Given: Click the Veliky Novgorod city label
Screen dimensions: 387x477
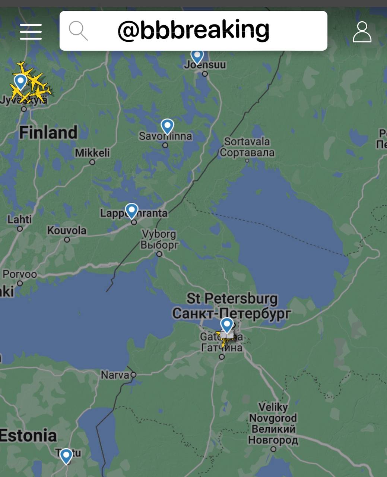Looking at the screenshot, I should tap(273, 423).
